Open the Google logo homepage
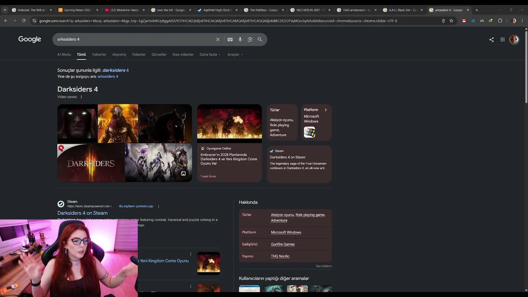 (30, 39)
